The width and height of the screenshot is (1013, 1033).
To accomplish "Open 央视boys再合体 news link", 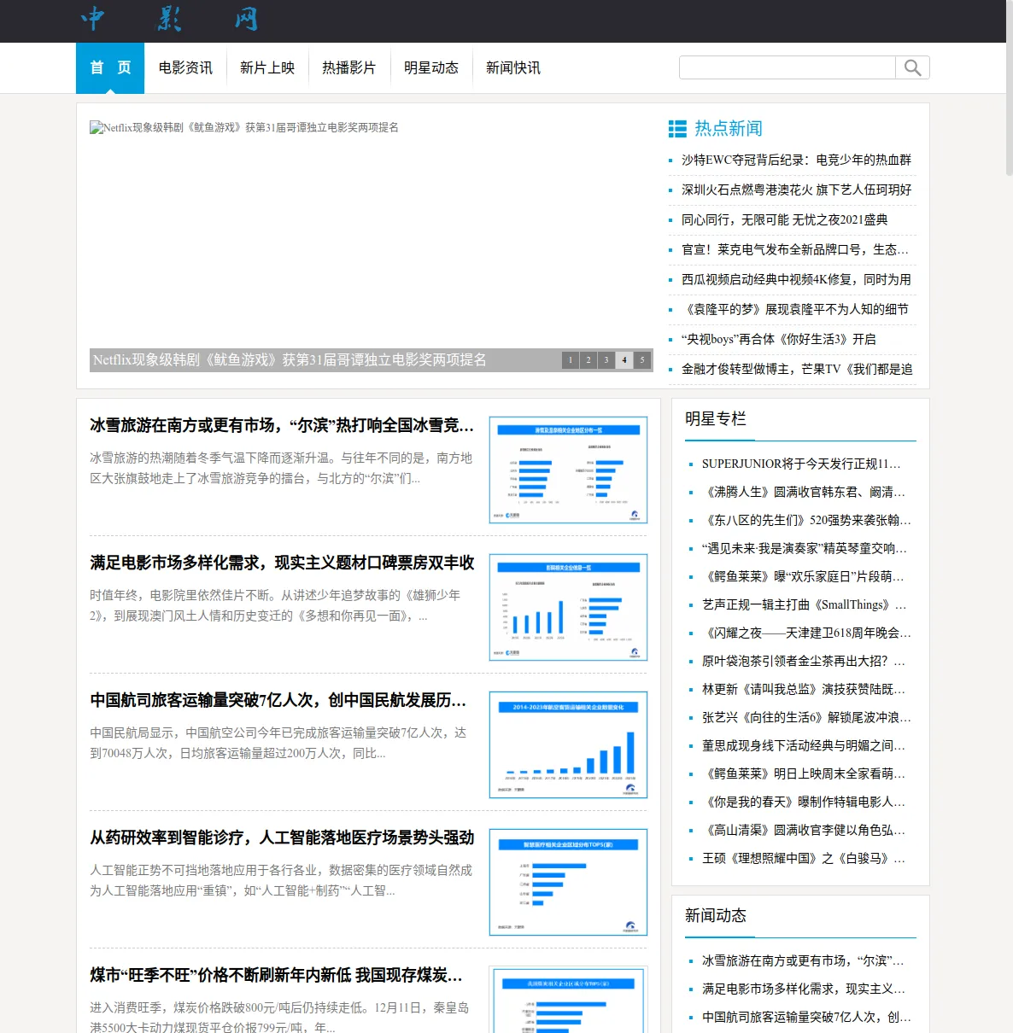I will click(x=779, y=339).
